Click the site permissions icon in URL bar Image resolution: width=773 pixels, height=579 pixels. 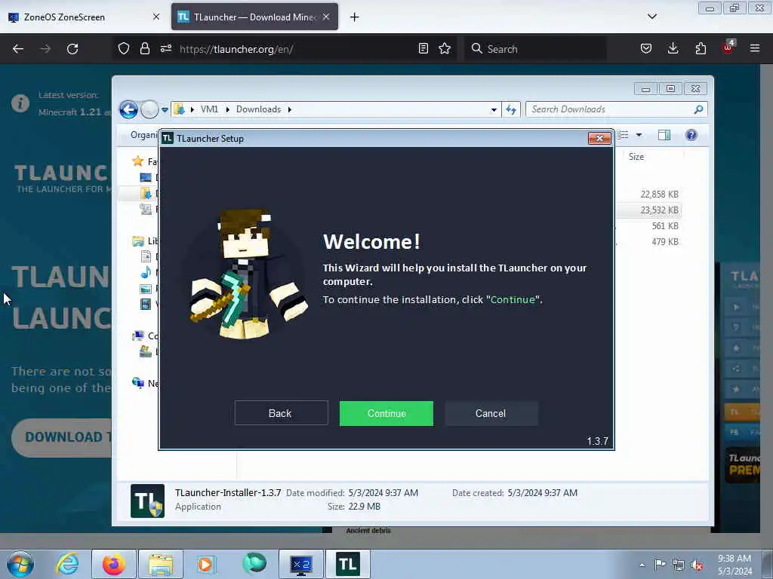click(166, 48)
